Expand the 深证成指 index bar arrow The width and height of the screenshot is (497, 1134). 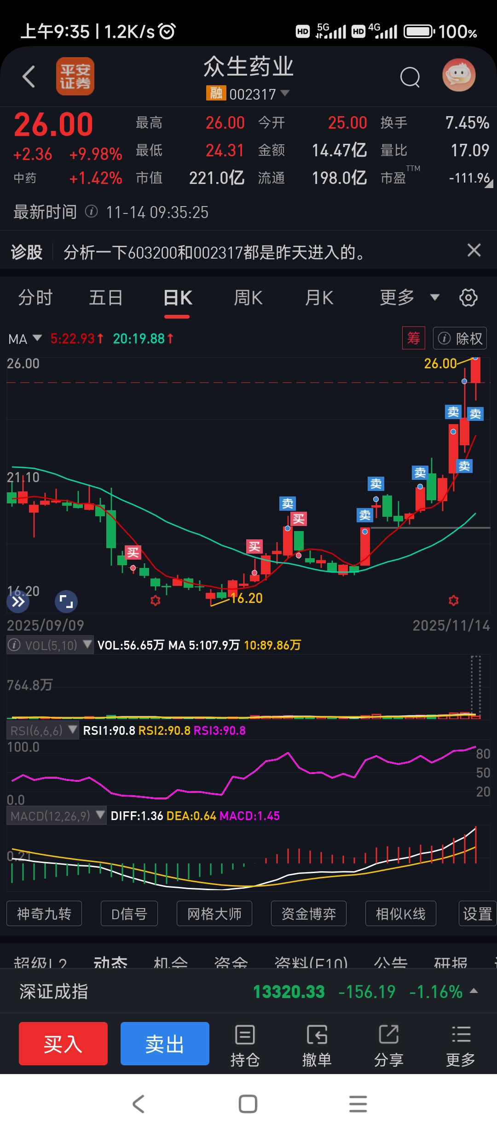pyautogui.click(x=474, y=991)
